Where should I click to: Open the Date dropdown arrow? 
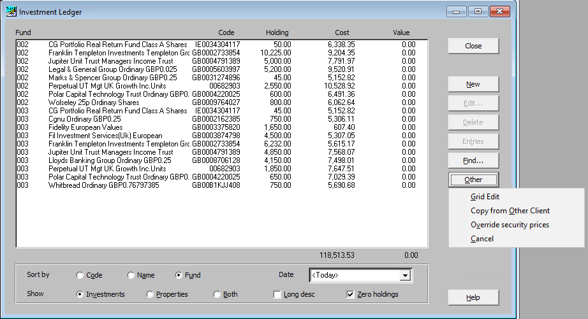[405, 276]
